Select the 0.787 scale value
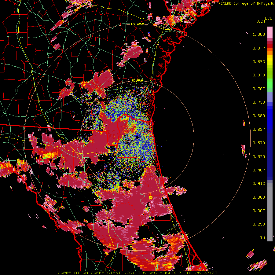 pyautogui.click(x=259, y=89)
